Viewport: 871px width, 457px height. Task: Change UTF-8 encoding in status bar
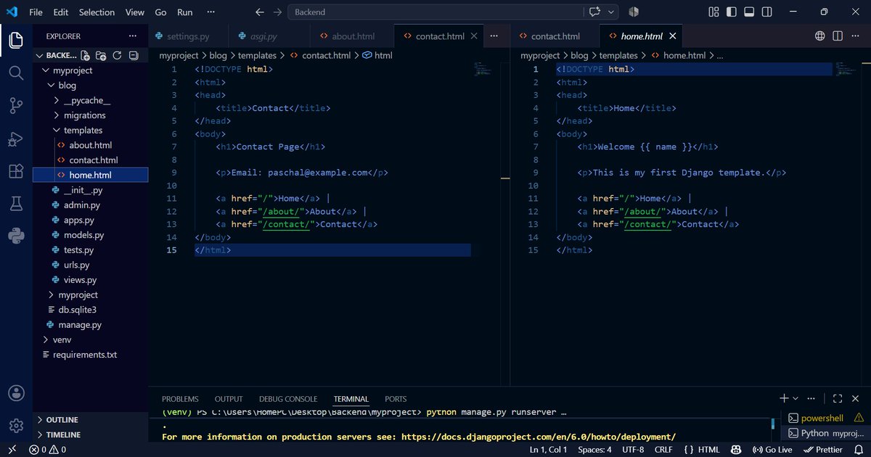tap(632, 450)
